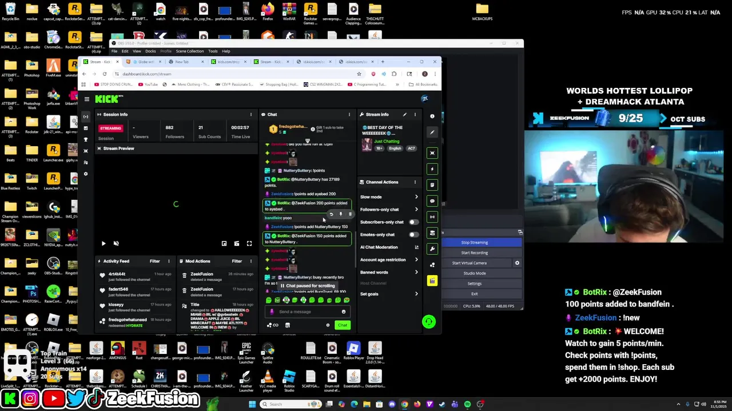Open the chat shop icon
This screenshot has height=411, width=732.
click(288, 325)
